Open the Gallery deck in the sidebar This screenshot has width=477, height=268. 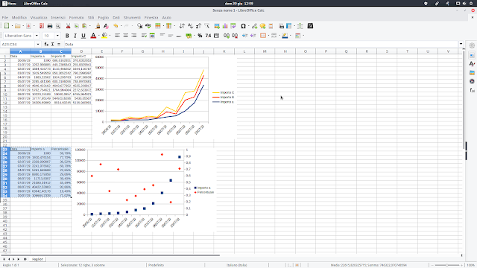[472, 73]
